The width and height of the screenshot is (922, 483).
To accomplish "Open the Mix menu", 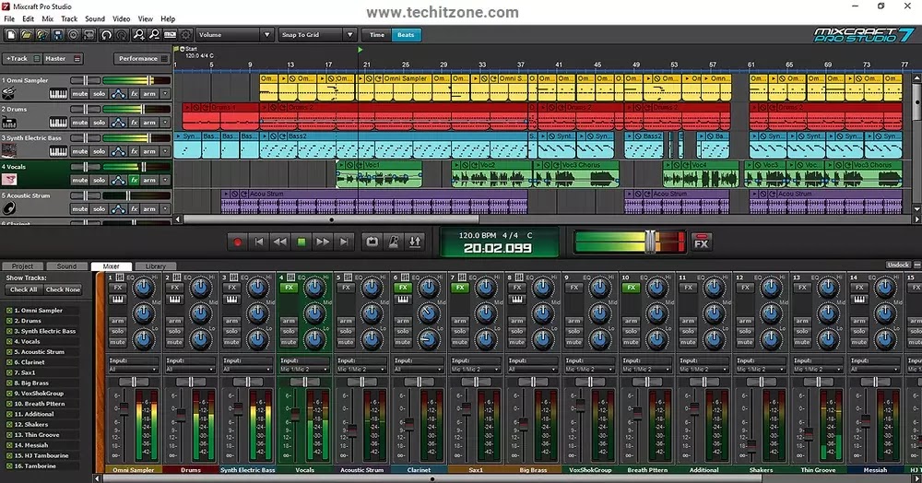I will (x=48, y=18).
